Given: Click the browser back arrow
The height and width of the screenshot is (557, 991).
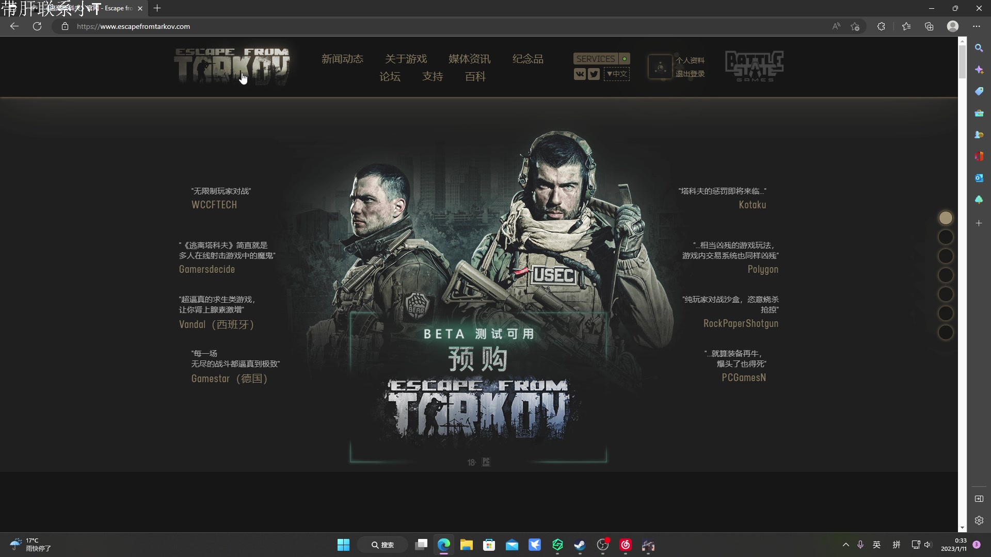Looking at the screenshot, I should pos(14,26).
